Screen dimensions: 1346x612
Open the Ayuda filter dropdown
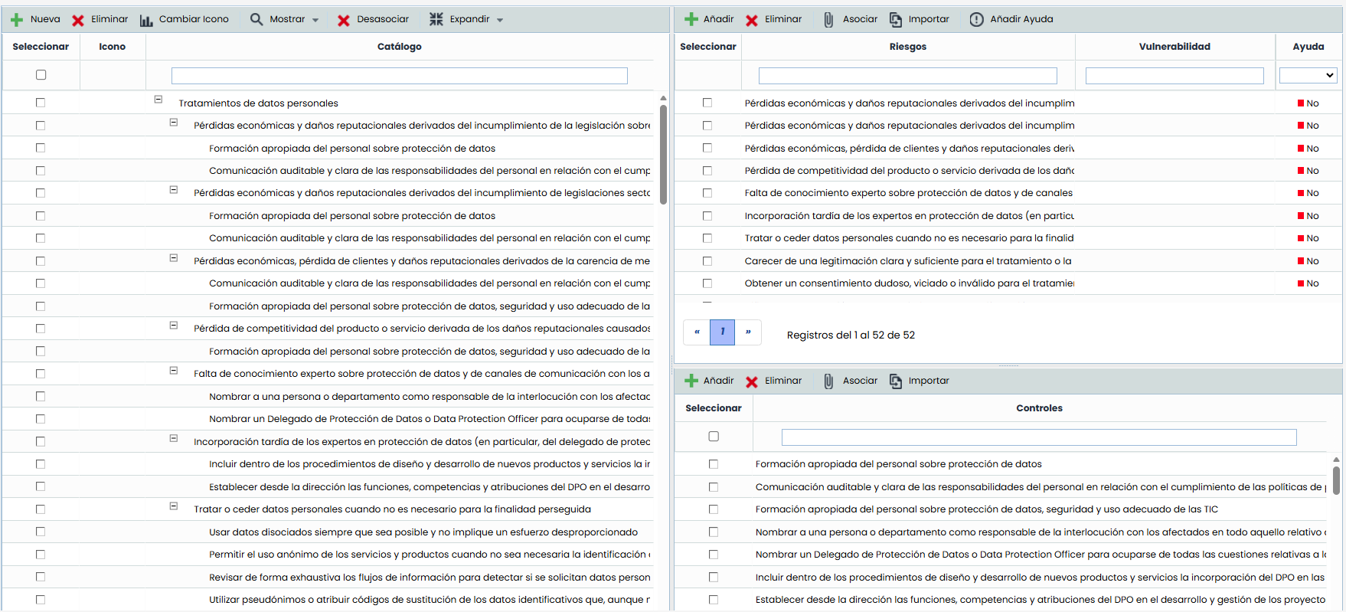(x=1308, y=75)
